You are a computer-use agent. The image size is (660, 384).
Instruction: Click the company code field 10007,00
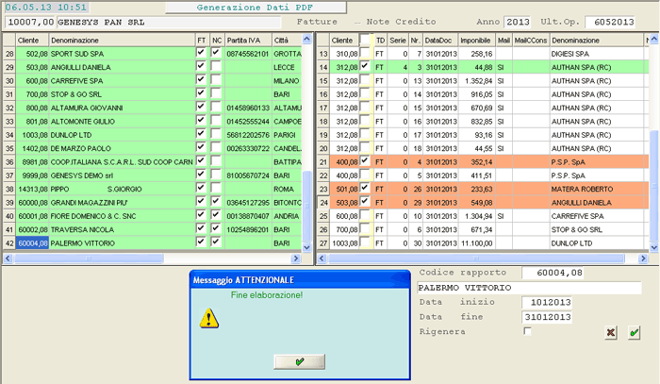30,23
